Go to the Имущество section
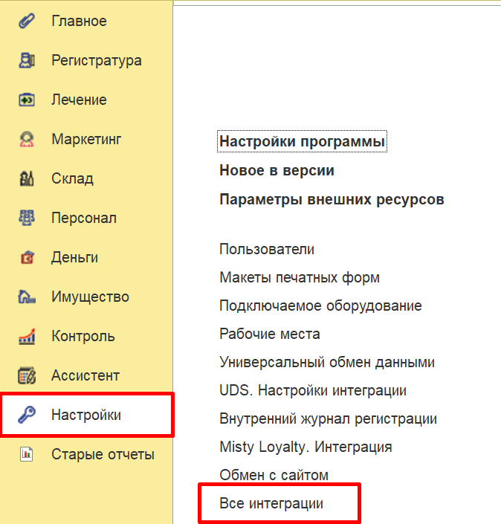Image resolution: width=501 pixels, height=524 pixels. point(90,297)
